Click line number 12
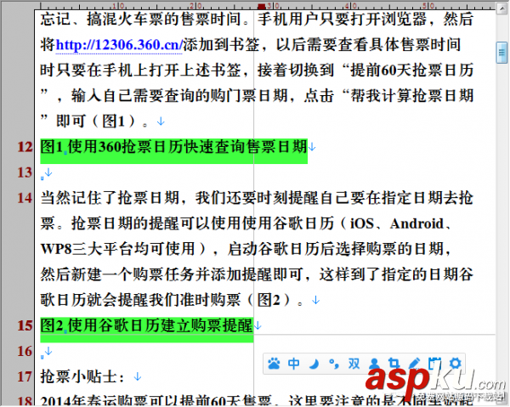 [25, 147]
